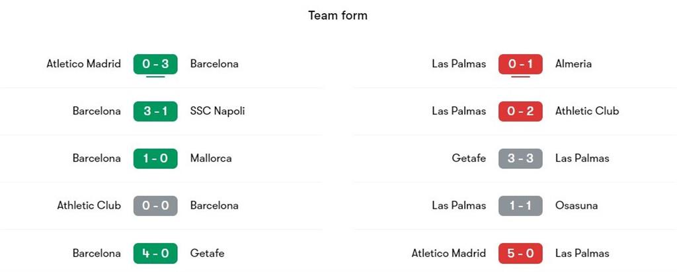The height and width of the screenshot is (272, 677).
Task: Click Getafe next to the 3 - 3 score
Action: tap(469, 158)
